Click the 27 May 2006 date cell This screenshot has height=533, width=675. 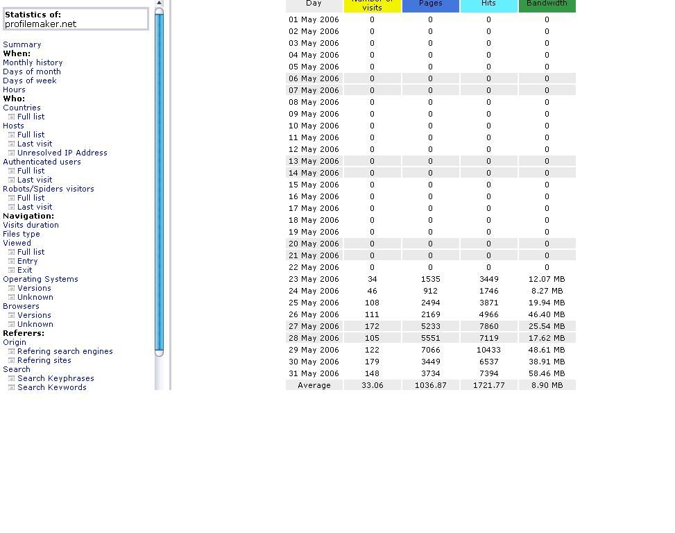pyautogui.click(x=314, y=326)
